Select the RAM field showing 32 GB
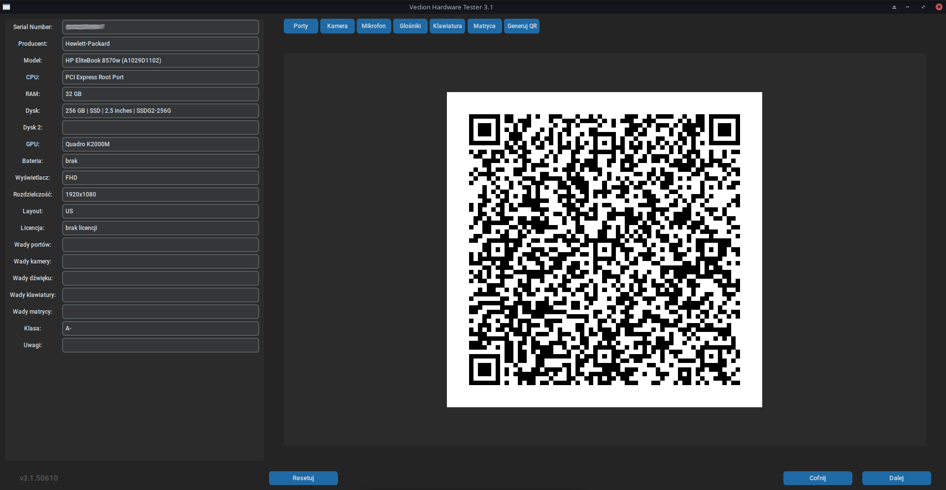 tap(160, 94)
